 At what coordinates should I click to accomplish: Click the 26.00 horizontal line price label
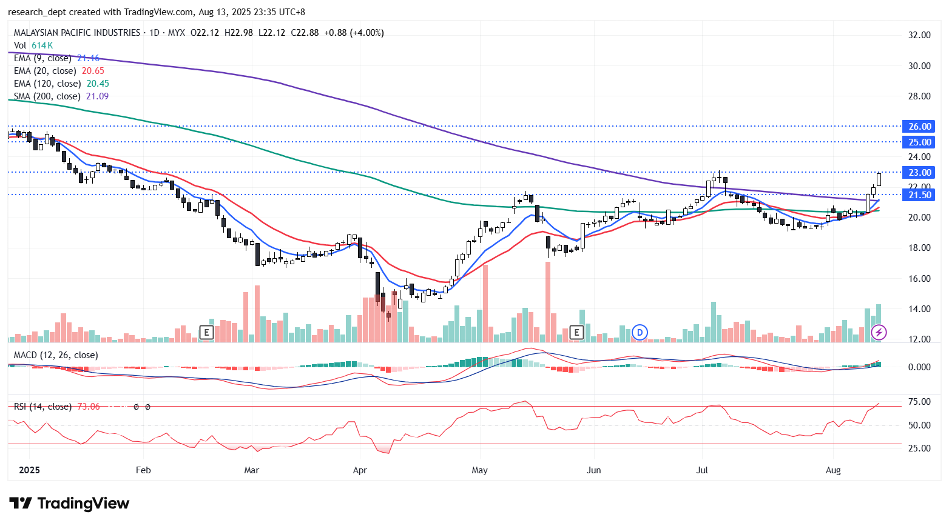[x=919, y=127]
